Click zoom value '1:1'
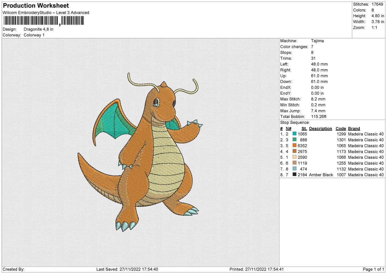 click(374, 28)
